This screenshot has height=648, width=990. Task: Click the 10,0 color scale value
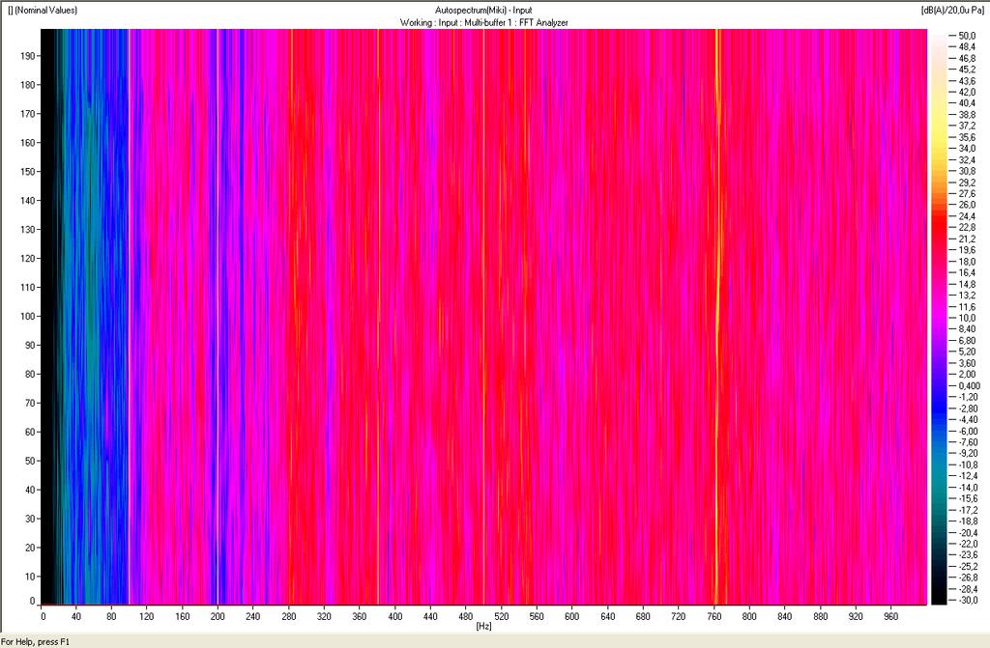[967, 318]
